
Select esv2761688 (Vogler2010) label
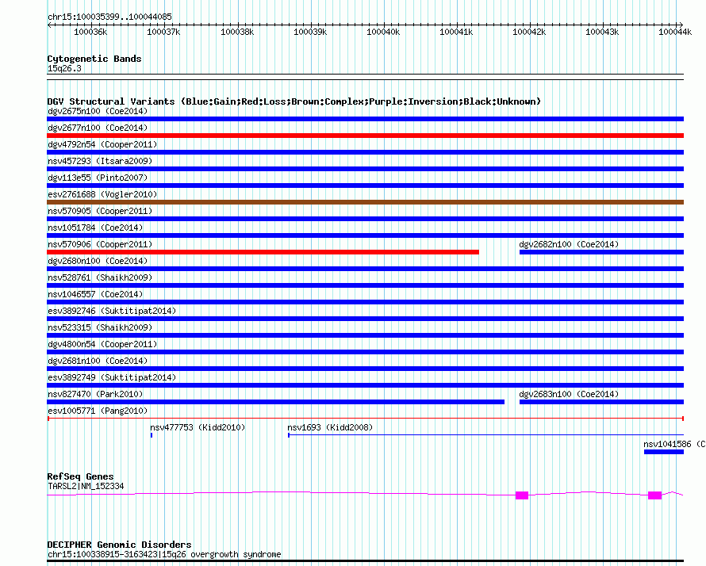click(102, 194)
